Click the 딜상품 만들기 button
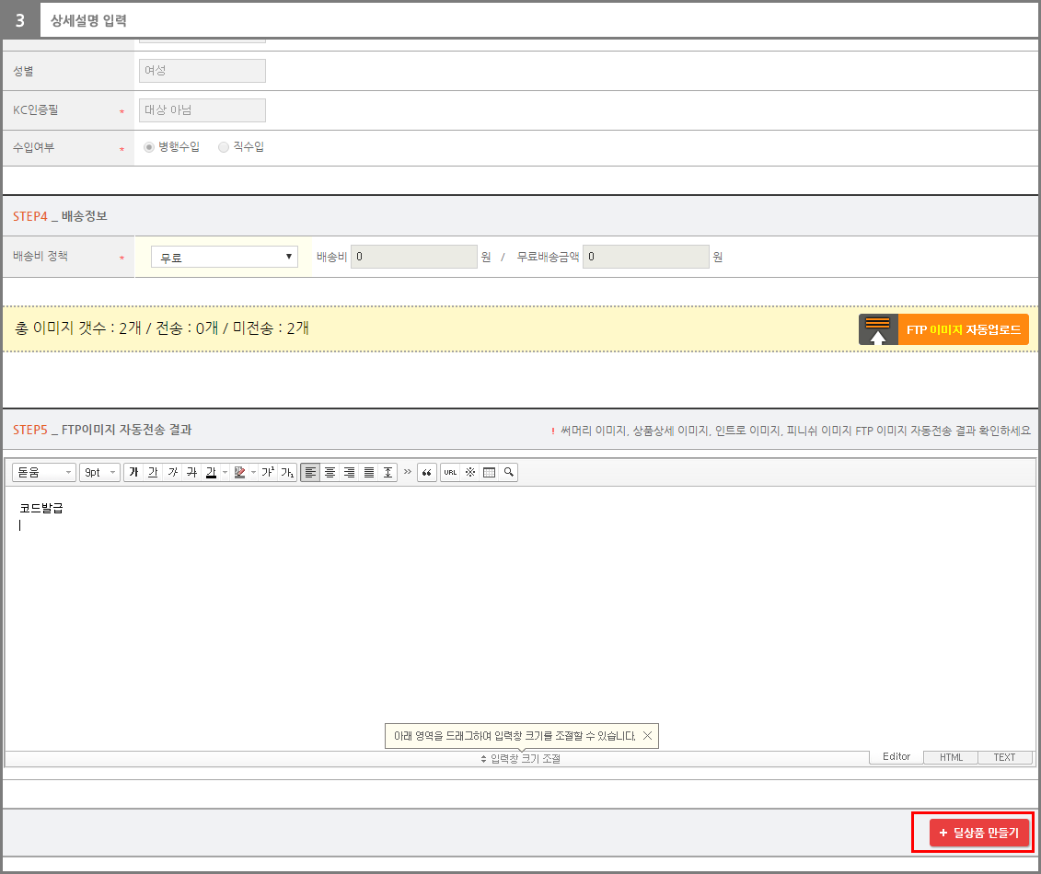Image resolution: width=1041 pixels, height=874 pixels. point(978,833)
